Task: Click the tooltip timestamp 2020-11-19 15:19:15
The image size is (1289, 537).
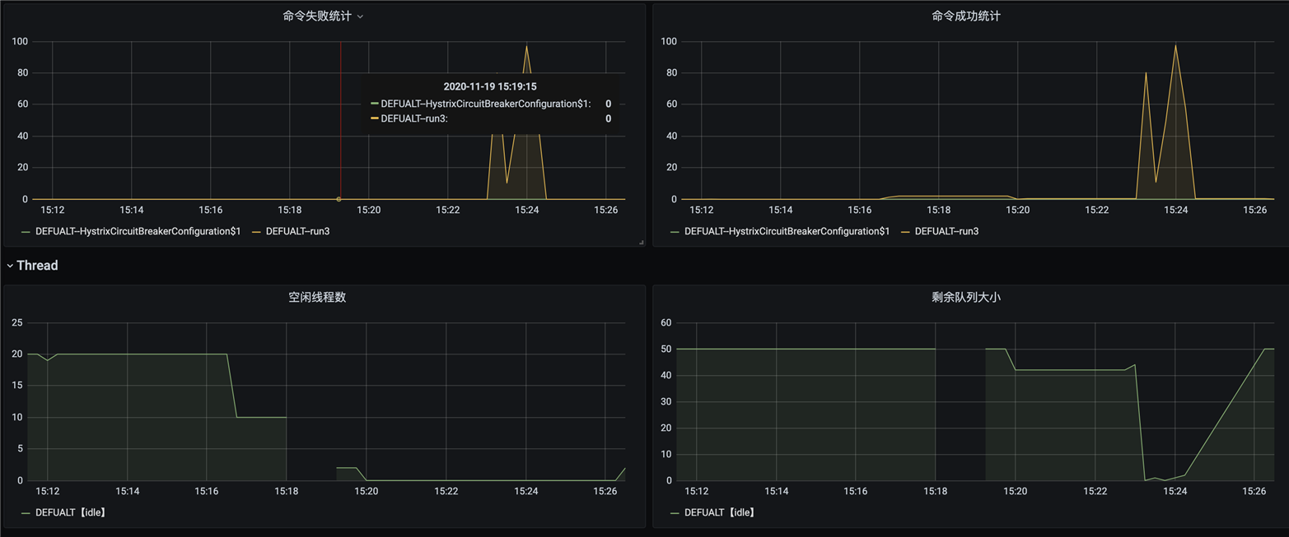Action: coord(490,86)
